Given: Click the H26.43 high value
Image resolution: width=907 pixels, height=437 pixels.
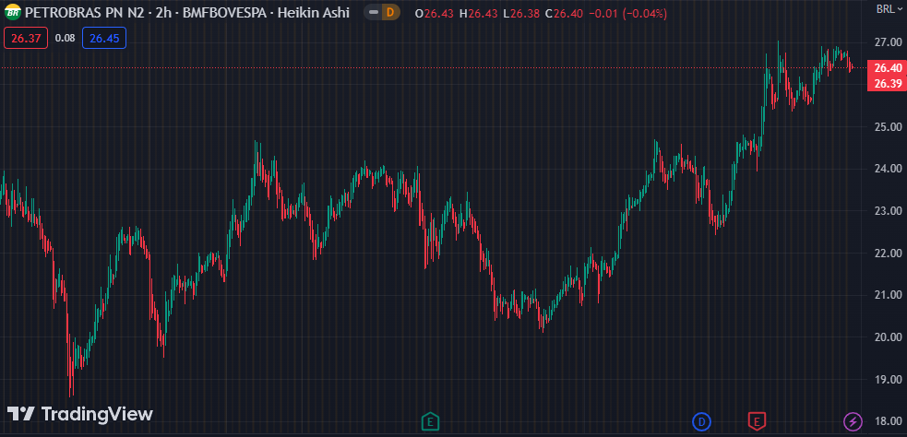Looking at the screenshot, I should (x=478, y=13).
